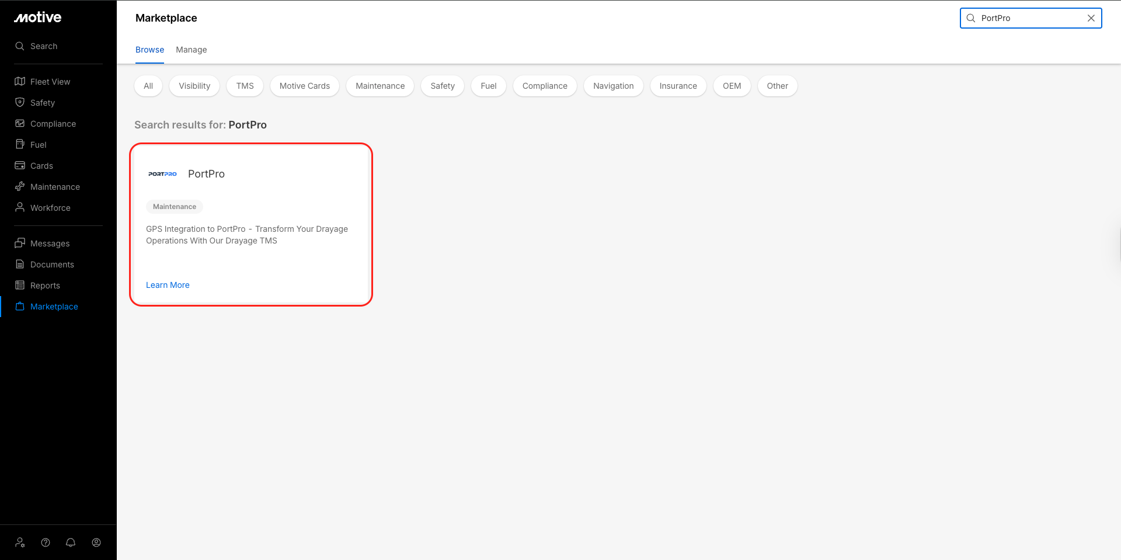1121x560 pixels.
Task: Open the account profile icon
Action: (96, 542)
